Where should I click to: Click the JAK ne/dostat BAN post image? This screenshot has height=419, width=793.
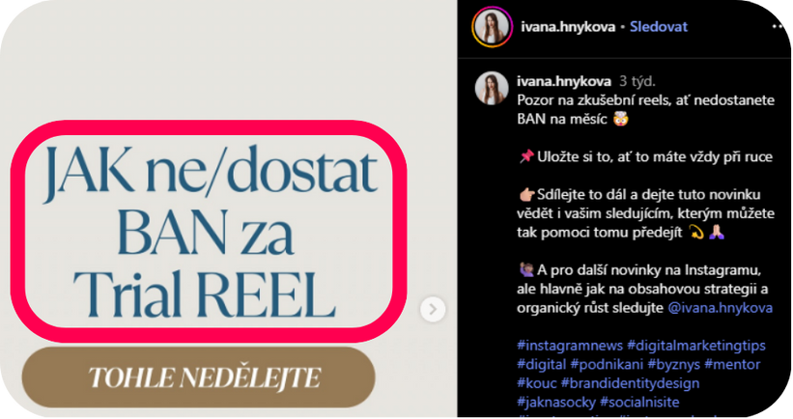click(x=209, y=232)
